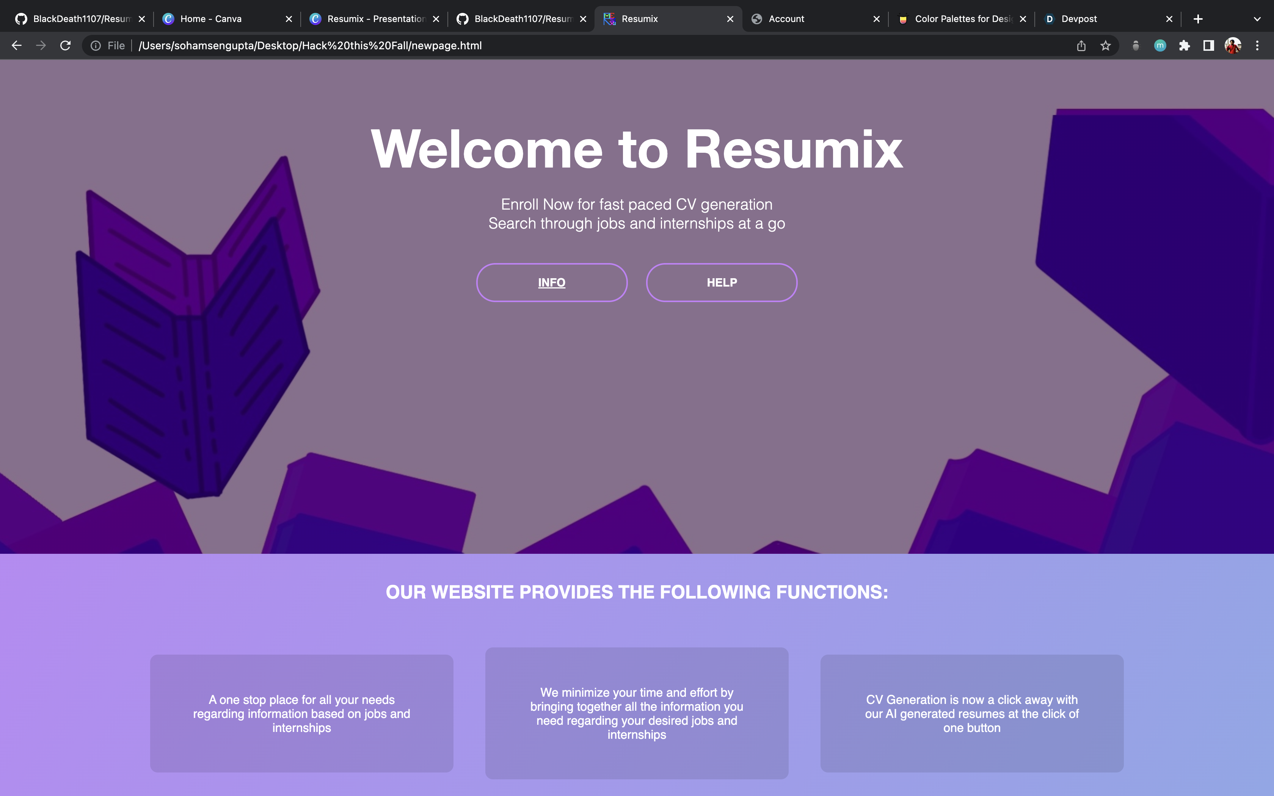Bookmark this page with star icon
Screen dimensions: 1274x796
1106,46
